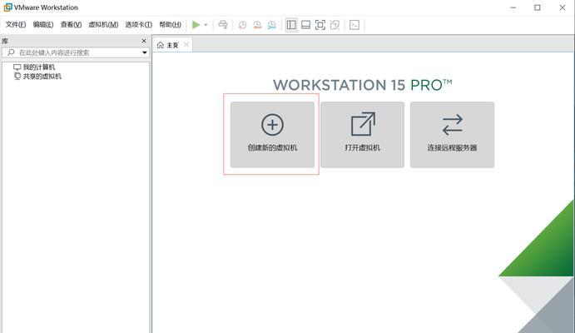
Task: Click the search magnifier icon in library
Action: [x=11, y=52]
